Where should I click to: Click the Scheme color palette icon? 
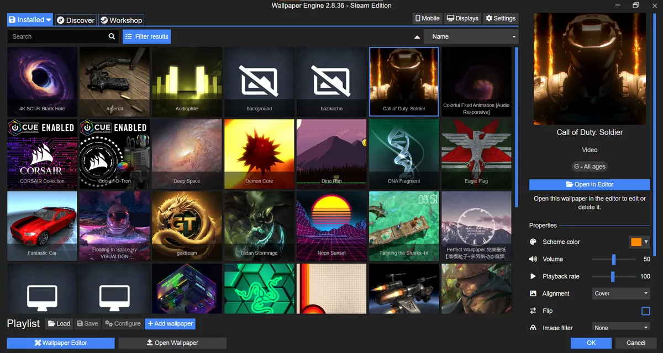point(533,242)
